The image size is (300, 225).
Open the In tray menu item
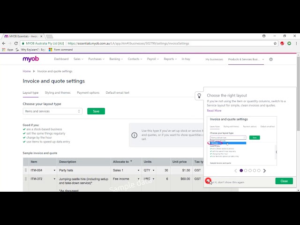coord(186,59)
